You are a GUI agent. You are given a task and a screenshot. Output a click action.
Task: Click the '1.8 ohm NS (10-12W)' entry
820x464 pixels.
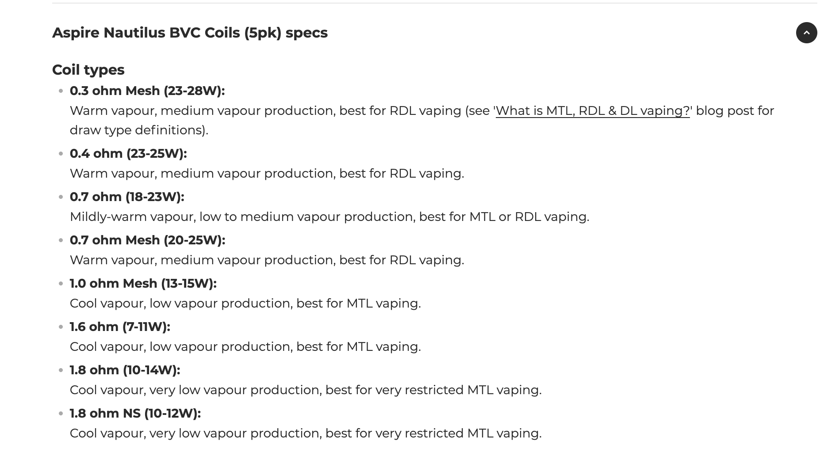tap(134, 413)
